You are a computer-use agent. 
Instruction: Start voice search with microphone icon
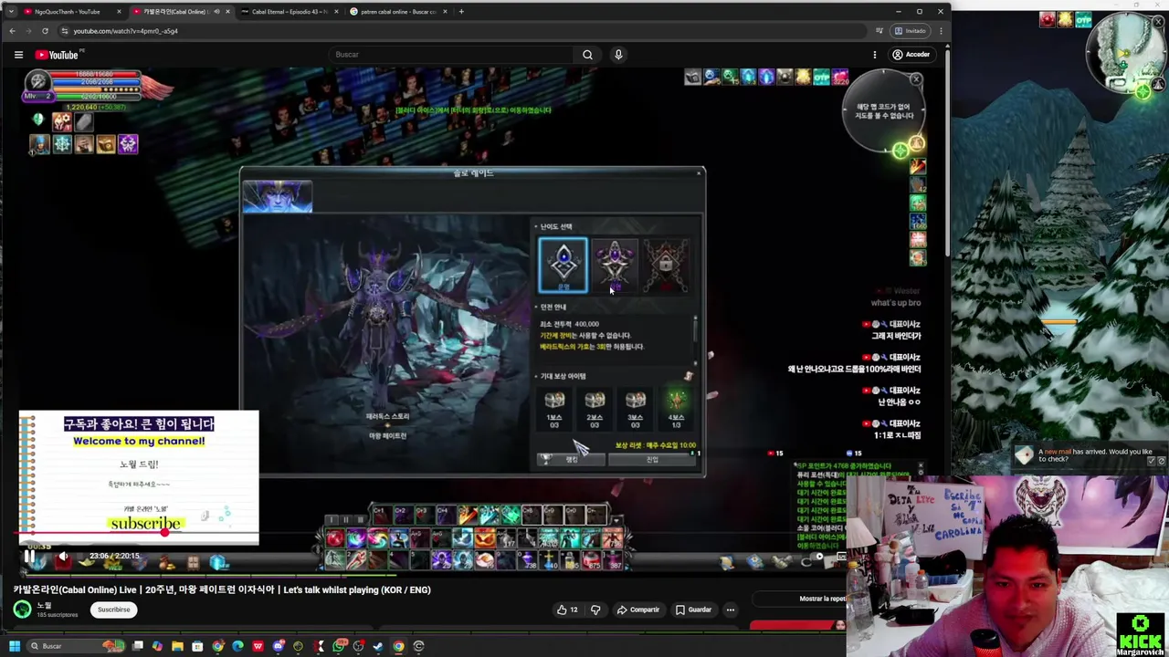[x=618, y=55]
